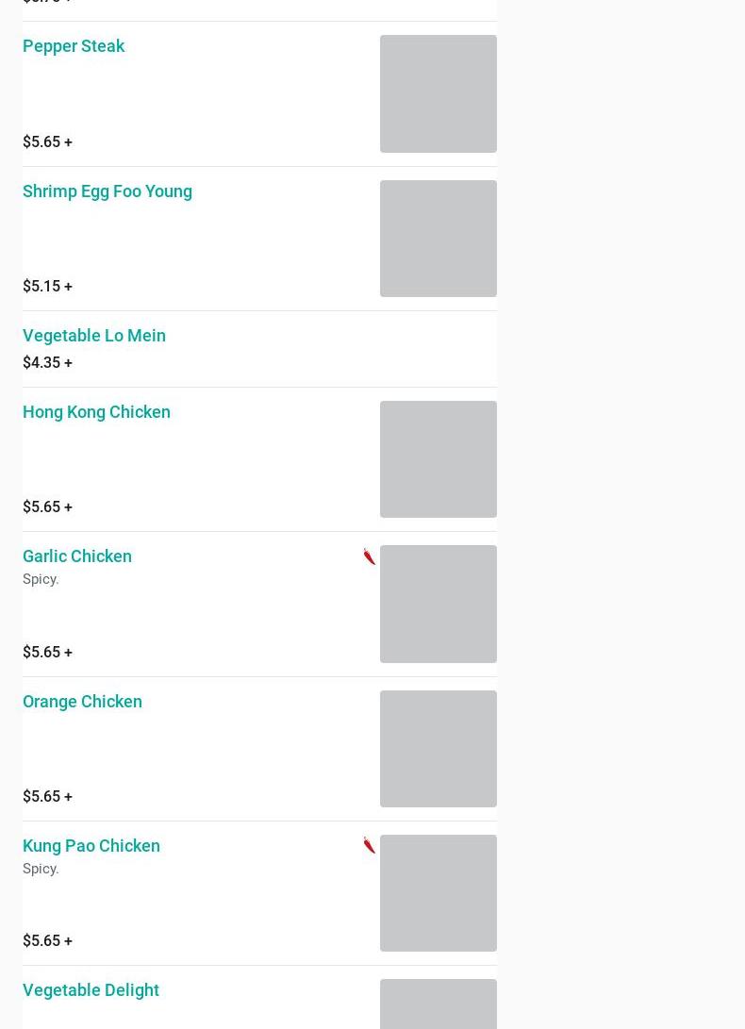Screen dimensions: 745x1029
Task: Click the Vegetable Delight image thumbnail
Action: coord(438,1005)
